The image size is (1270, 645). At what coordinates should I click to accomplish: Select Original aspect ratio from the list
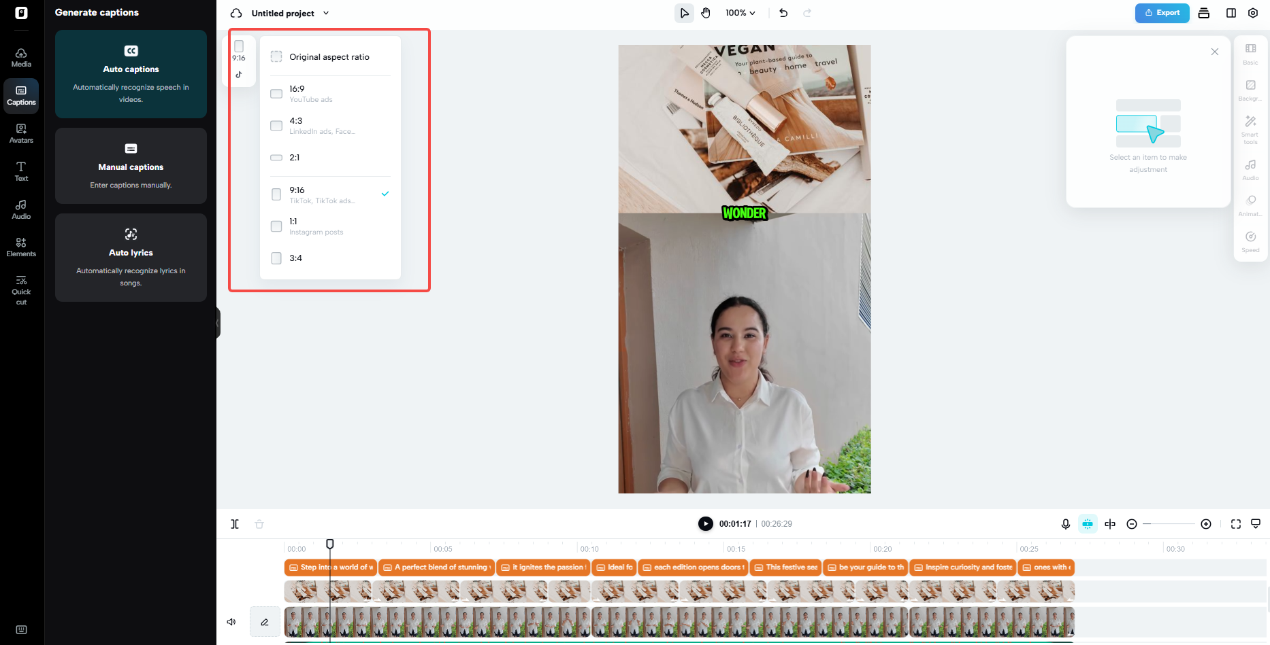(x=329, y=56)
